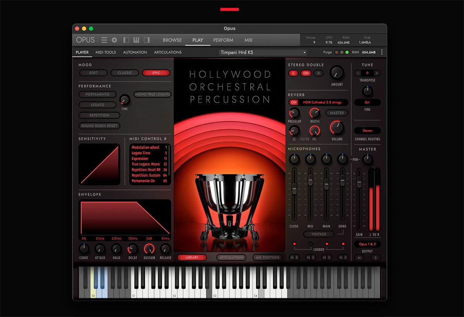Toggle Legato performance mode
464x317 pixels.
[x=97, y=105]
